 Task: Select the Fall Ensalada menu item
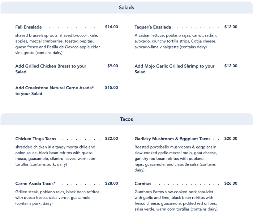point(29,27)
